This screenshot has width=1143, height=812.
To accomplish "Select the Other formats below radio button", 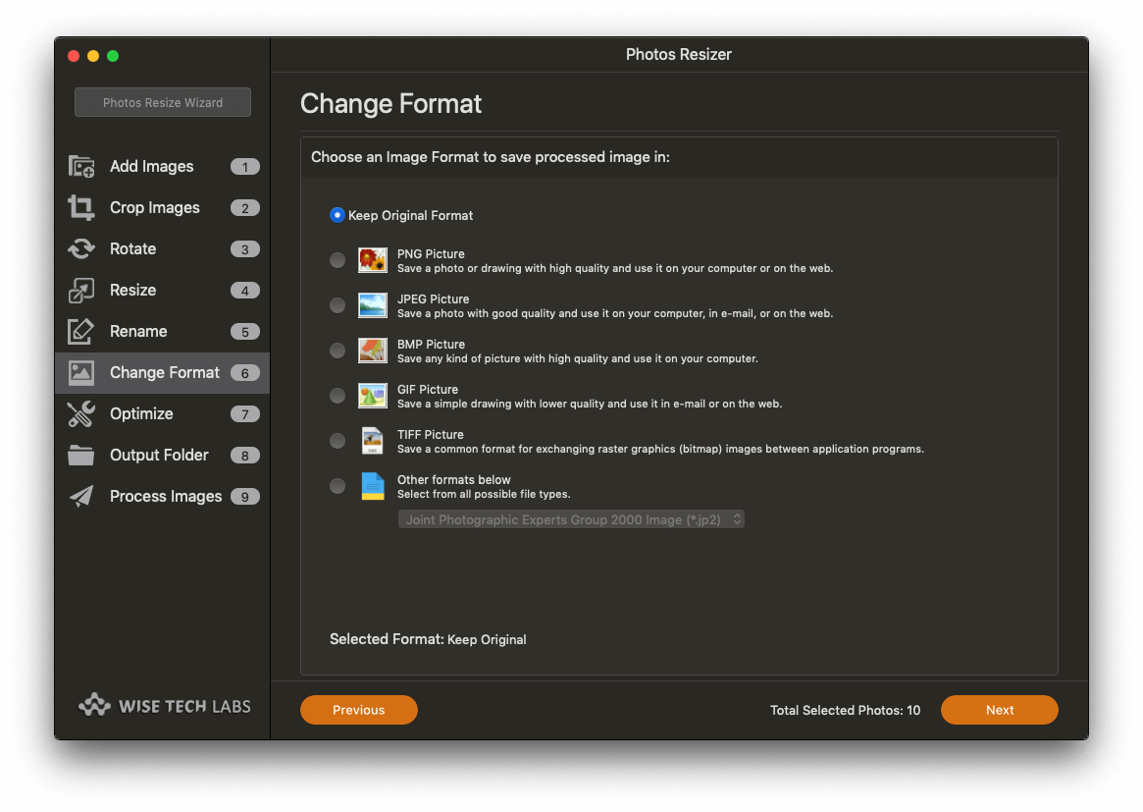I will [x=337, y=487].
